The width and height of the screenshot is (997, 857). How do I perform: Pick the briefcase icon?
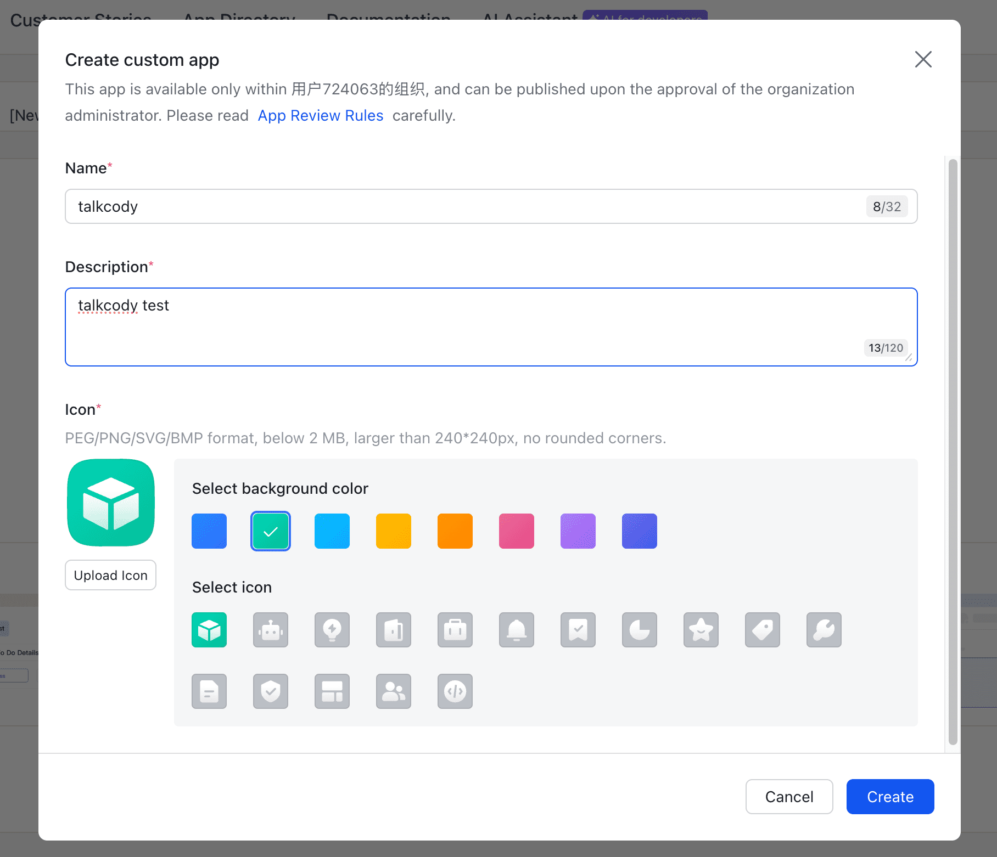pos(455,630)
